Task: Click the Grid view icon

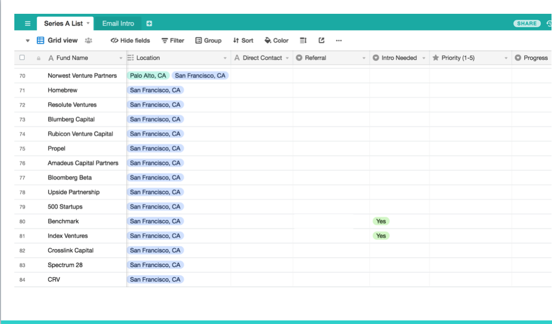Action: pos(40,40)
